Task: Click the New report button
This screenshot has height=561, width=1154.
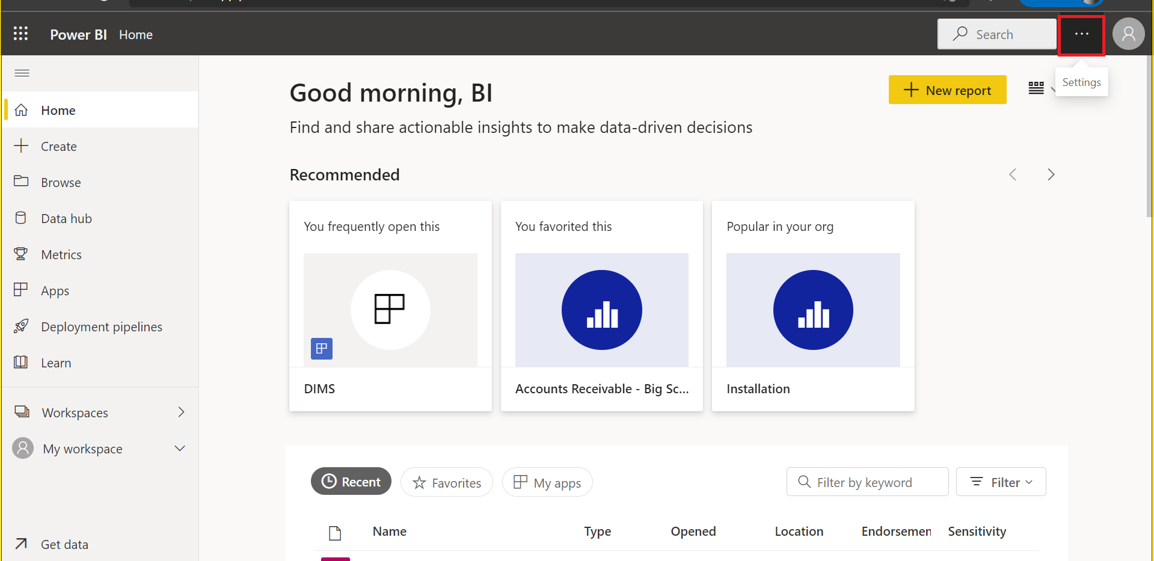Action: [x=947, y=90]
